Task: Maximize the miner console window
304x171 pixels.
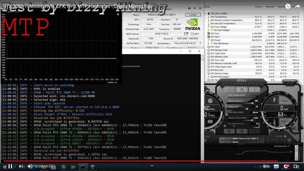Action: [x=190, y=51]
